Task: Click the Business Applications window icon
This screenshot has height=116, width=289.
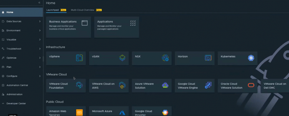Action: (x=85, y=23)
